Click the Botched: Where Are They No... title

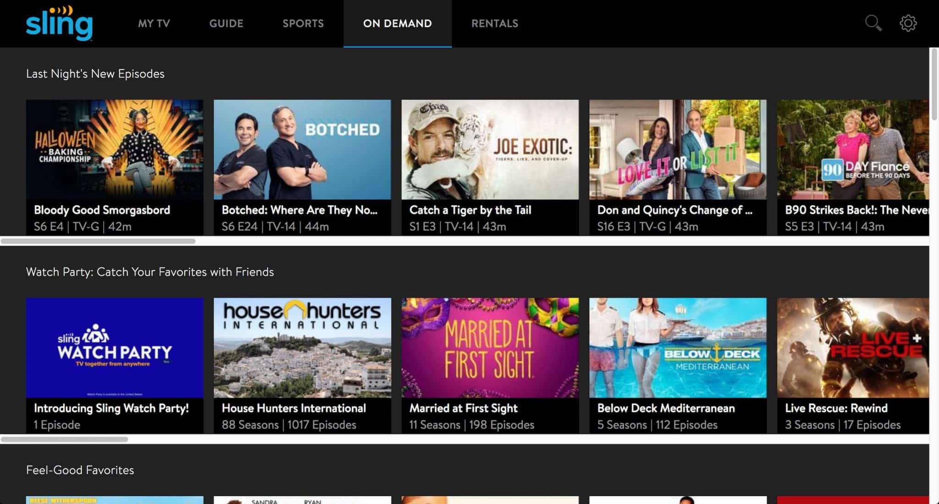[x=299, y=210]
